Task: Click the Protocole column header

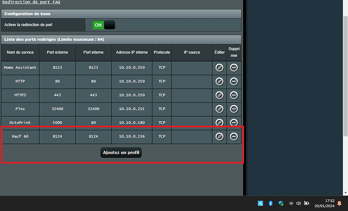Action: click(162, 52)
